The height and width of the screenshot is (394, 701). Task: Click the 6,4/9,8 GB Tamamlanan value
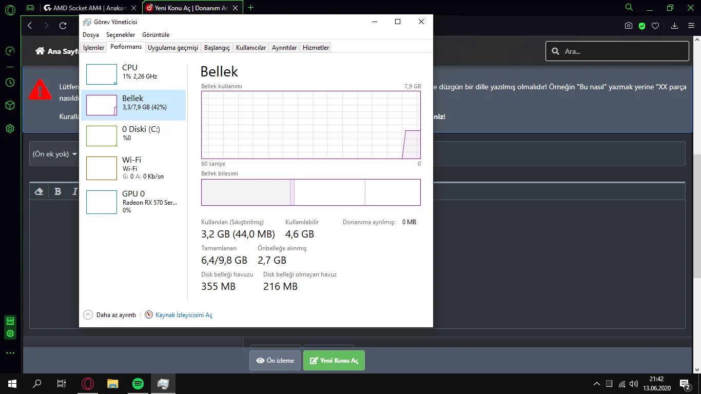point(224,260)
